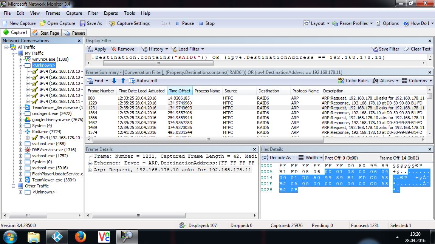Viewport: 435px width, 244px height.
Task: Click the display filter expression field
Action: tap(257, 58)
